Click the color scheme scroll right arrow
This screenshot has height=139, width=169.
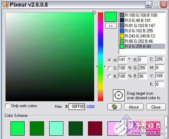[x=166, y=127]
